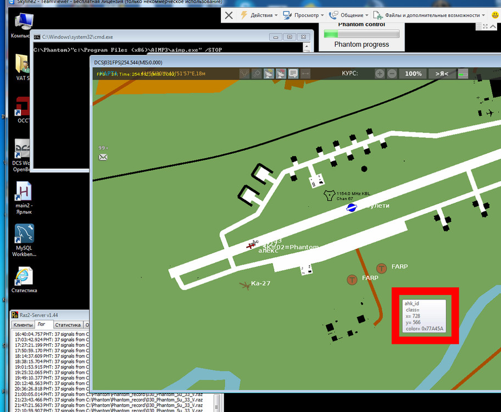Screen dimensions: 501x412
Task: Close the cmd.exe window
Action: coord(304,37)
